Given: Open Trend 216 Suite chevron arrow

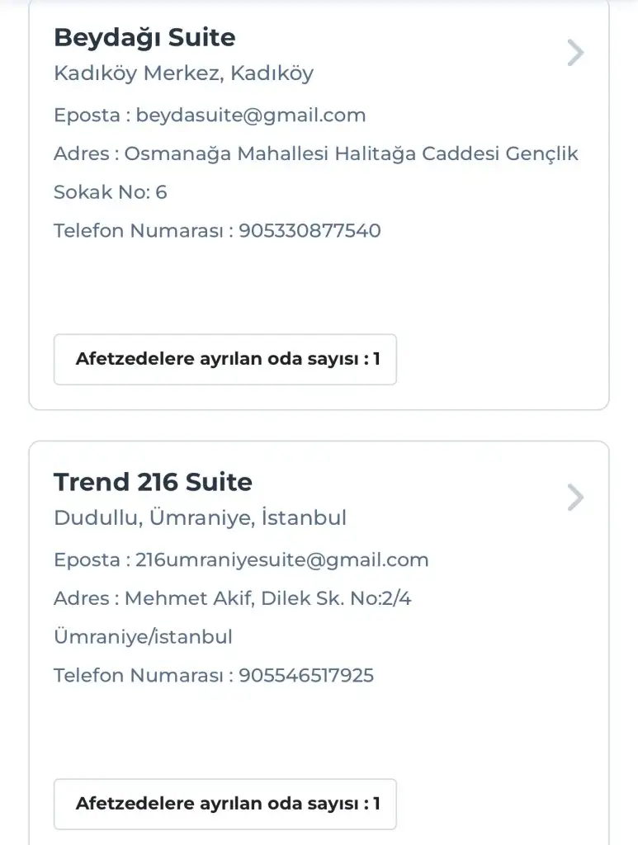Looking at the screenshot, I should [575, 498].
